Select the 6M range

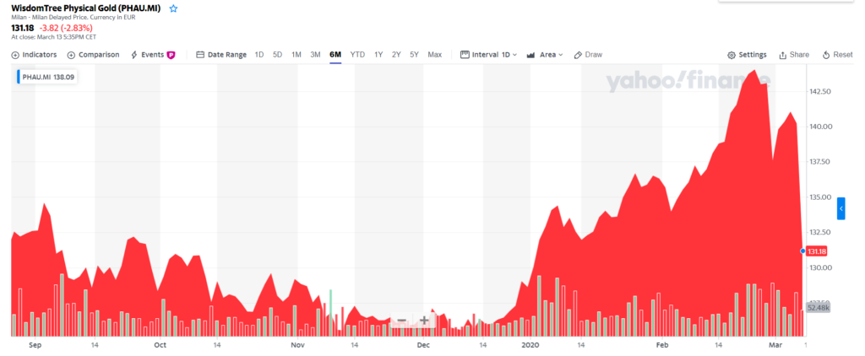(x=335, y=55)
